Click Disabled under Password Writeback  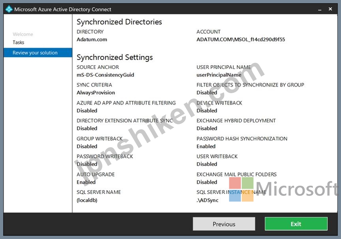pos(87,164)
